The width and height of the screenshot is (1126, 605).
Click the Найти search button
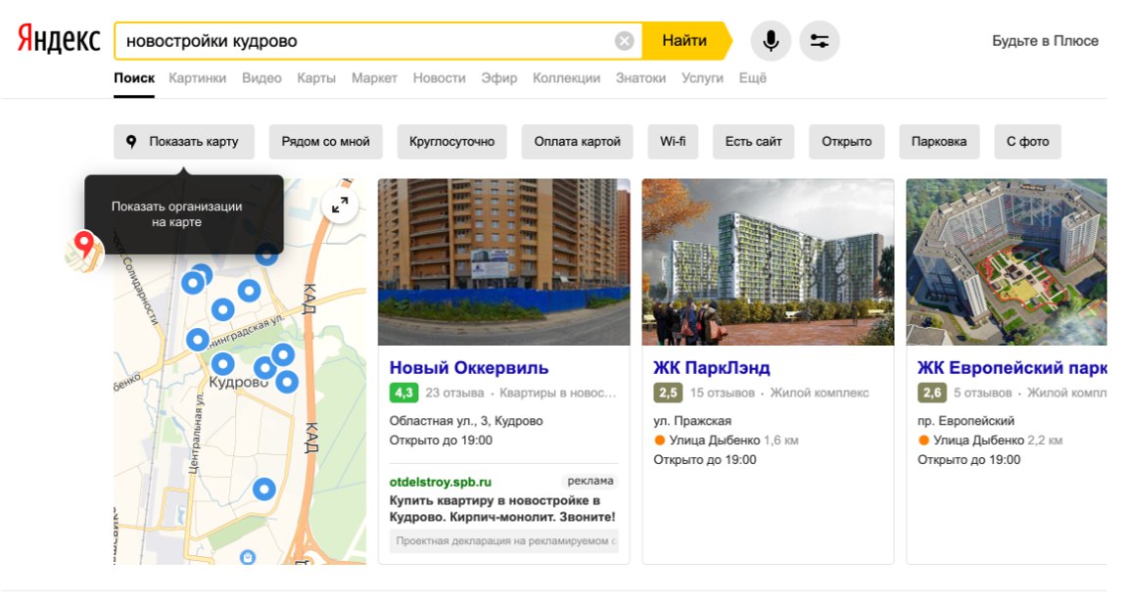(684, 41)
